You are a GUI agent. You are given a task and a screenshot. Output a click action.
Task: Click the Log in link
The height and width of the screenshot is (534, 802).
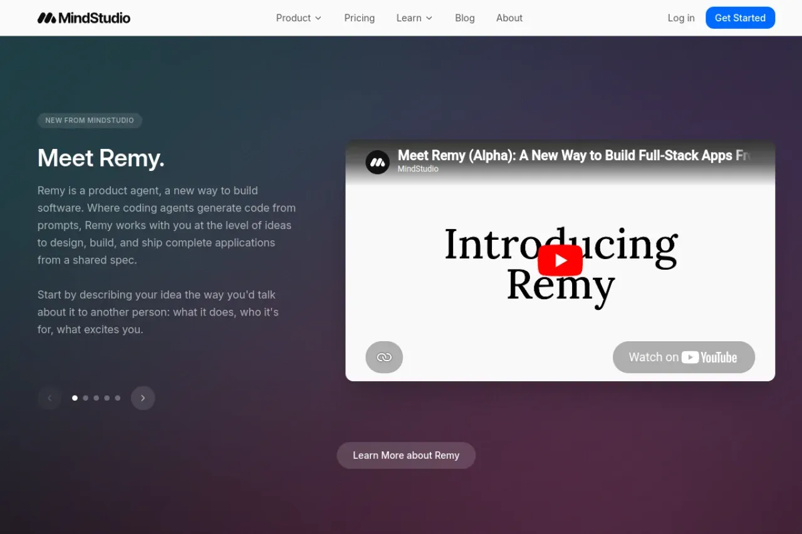tap(681, 18)
